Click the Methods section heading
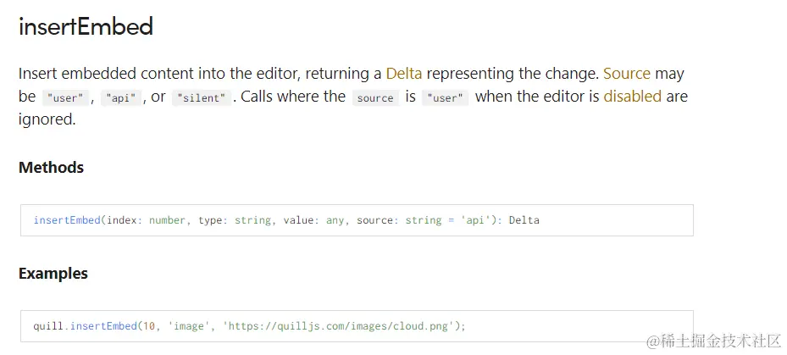Screen dimensions: 787x355 tap(51, 168)
